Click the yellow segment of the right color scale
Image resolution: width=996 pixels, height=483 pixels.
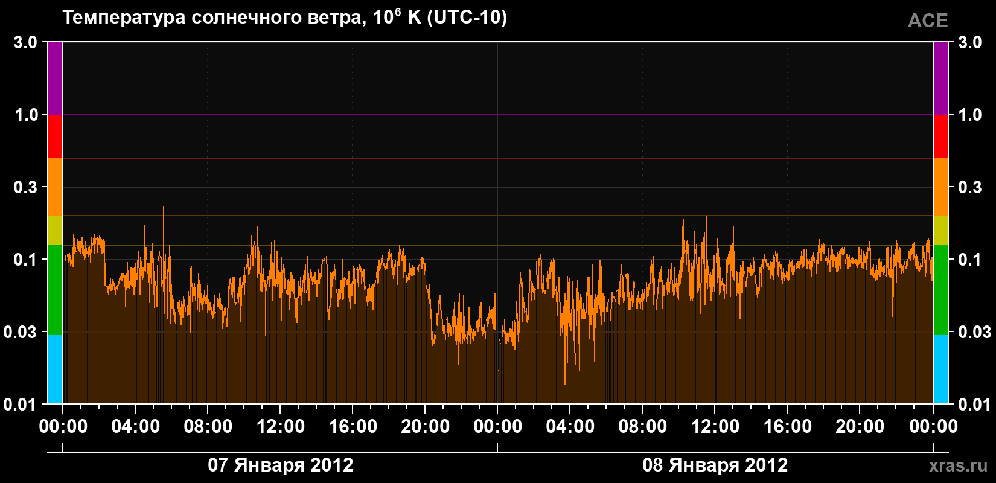click(x=940, y=231)
